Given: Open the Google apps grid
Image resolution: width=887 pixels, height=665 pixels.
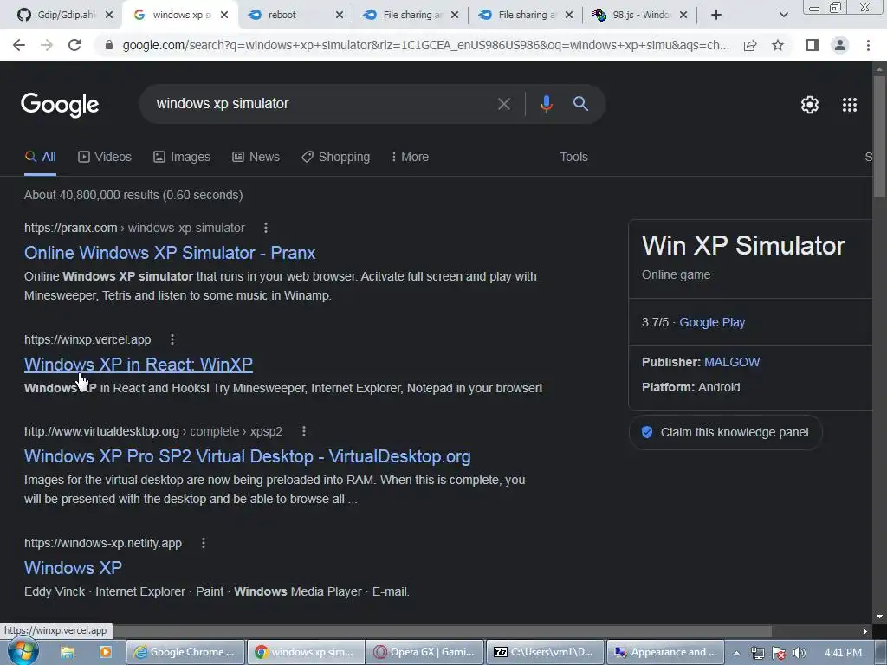Looking at the screenshot, I should 849,105.
